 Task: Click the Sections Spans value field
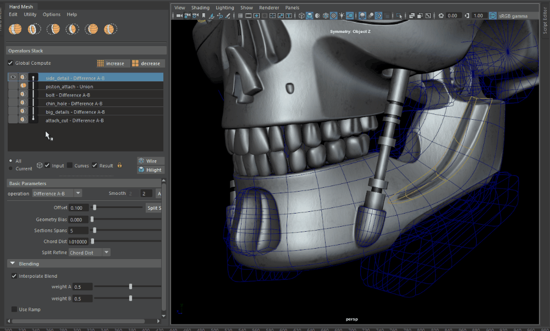79,230
